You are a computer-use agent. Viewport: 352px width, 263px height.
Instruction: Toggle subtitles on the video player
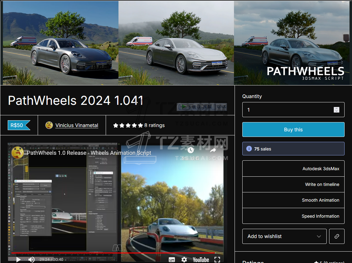172,259
